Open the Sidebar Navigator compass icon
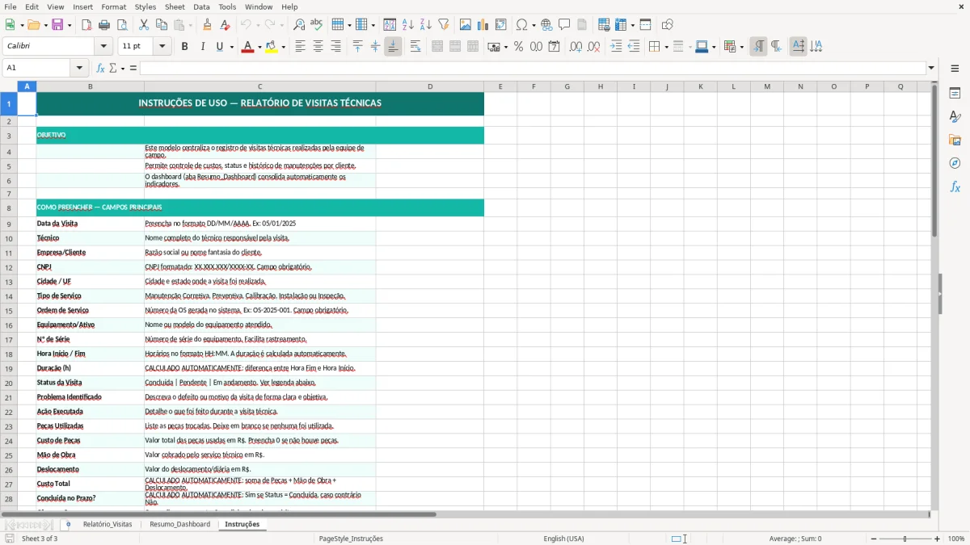This screenshot has height=545, width=970. (x=955, y=163)
